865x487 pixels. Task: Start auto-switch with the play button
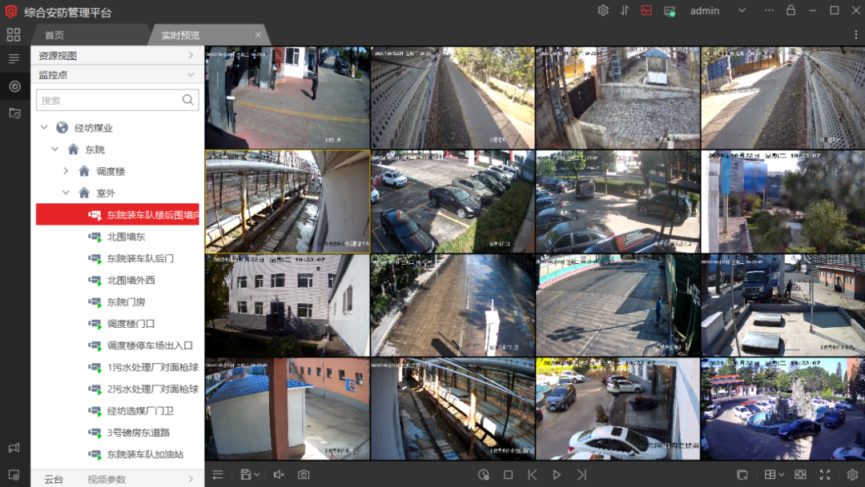coord(557,474)
